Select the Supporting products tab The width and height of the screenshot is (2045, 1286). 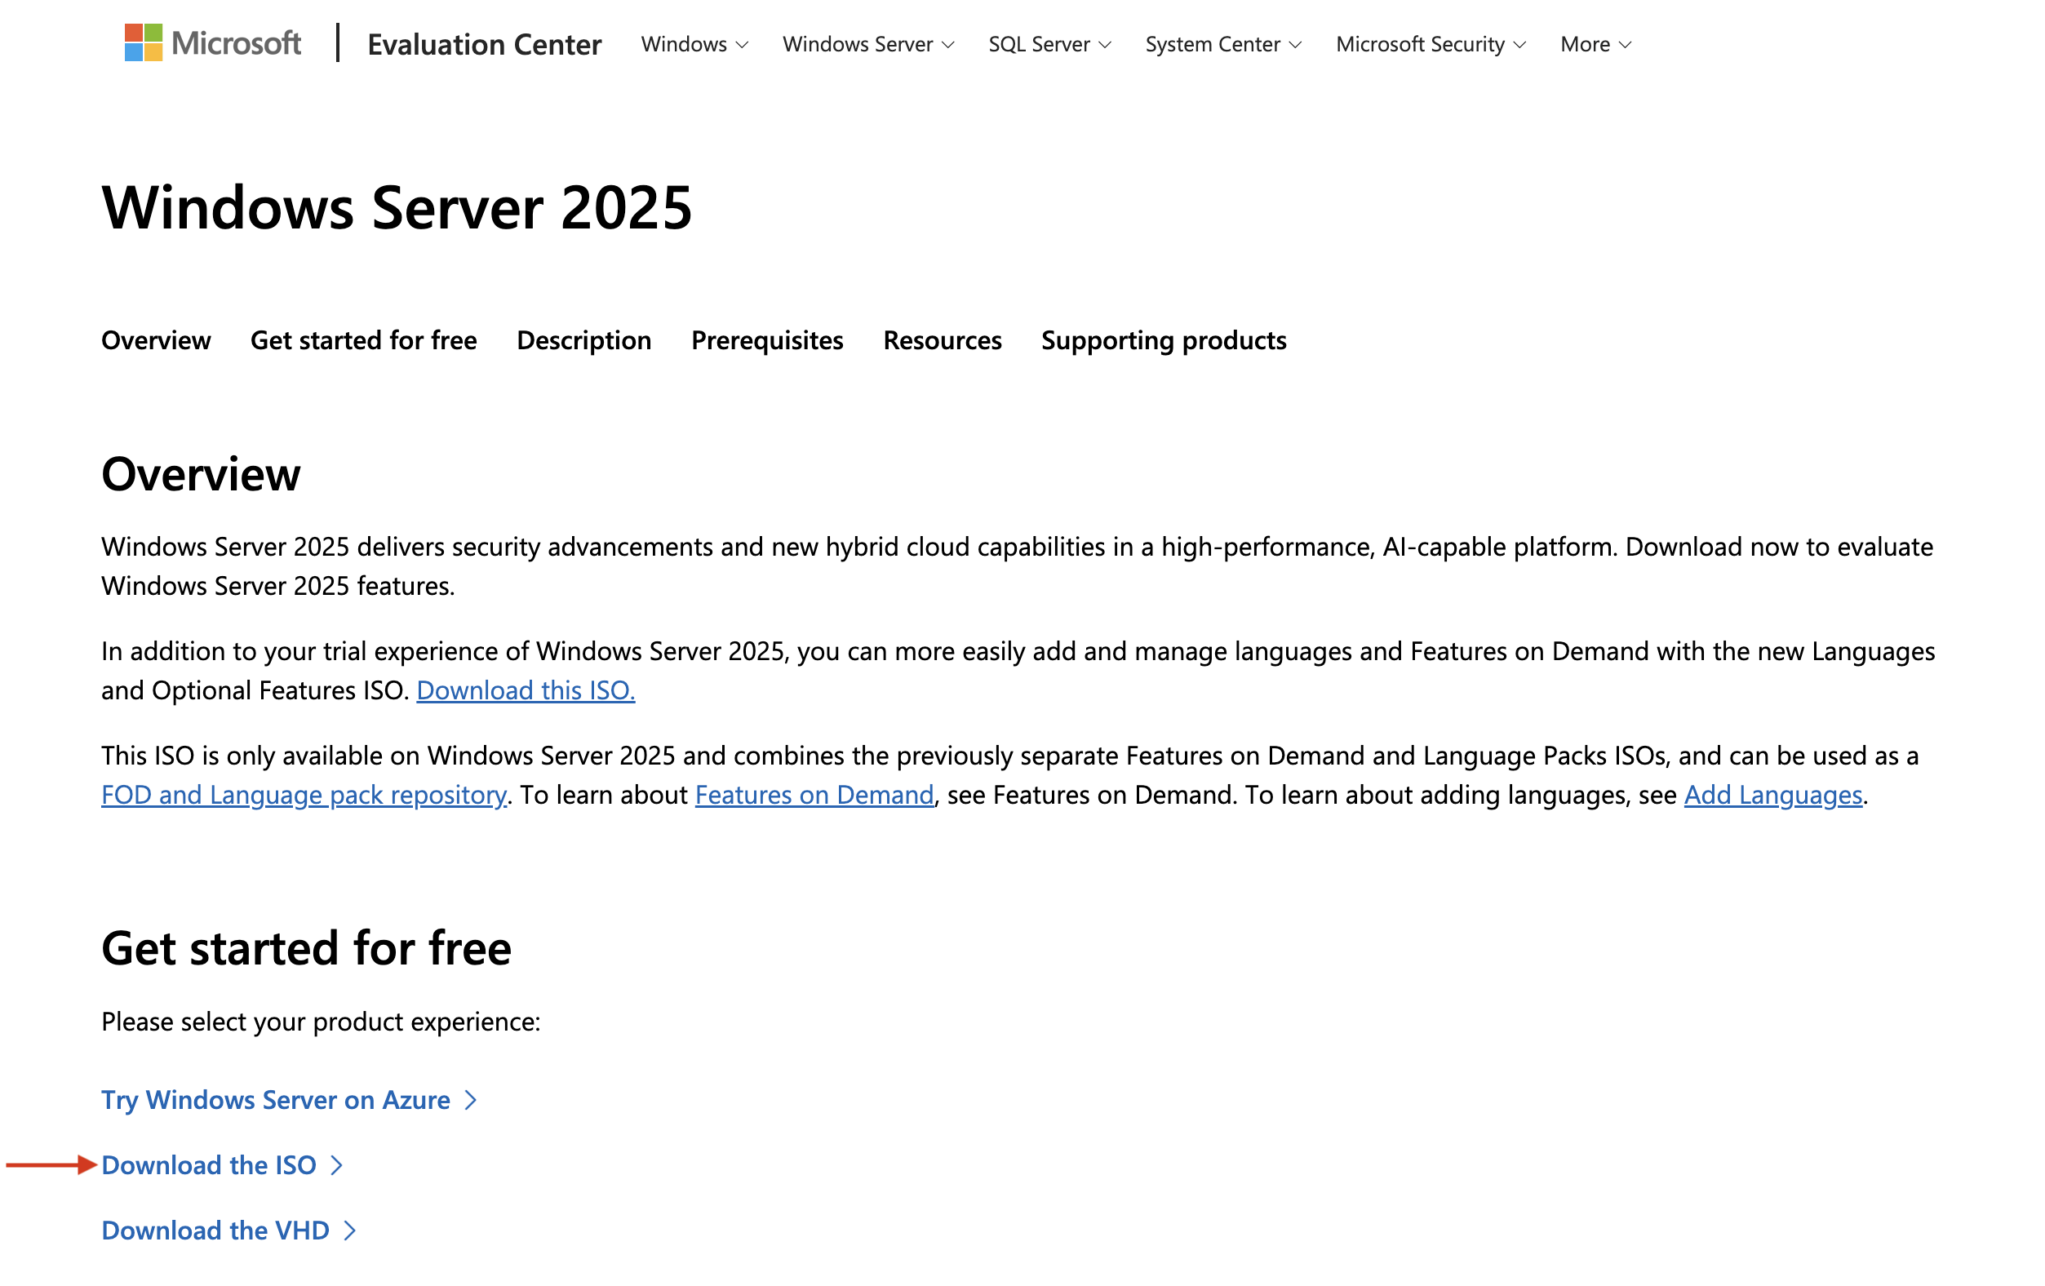(x=1164, y=339)
